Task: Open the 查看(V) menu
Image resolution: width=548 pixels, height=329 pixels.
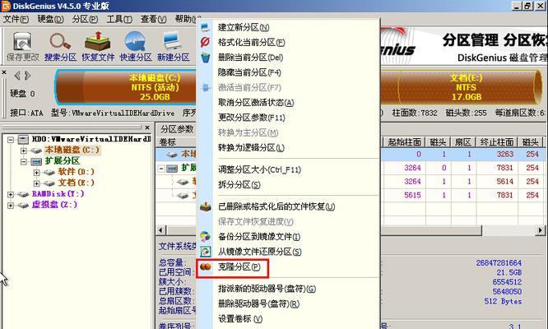Action: 153,19
